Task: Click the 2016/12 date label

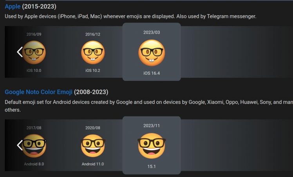Action: 93,34
